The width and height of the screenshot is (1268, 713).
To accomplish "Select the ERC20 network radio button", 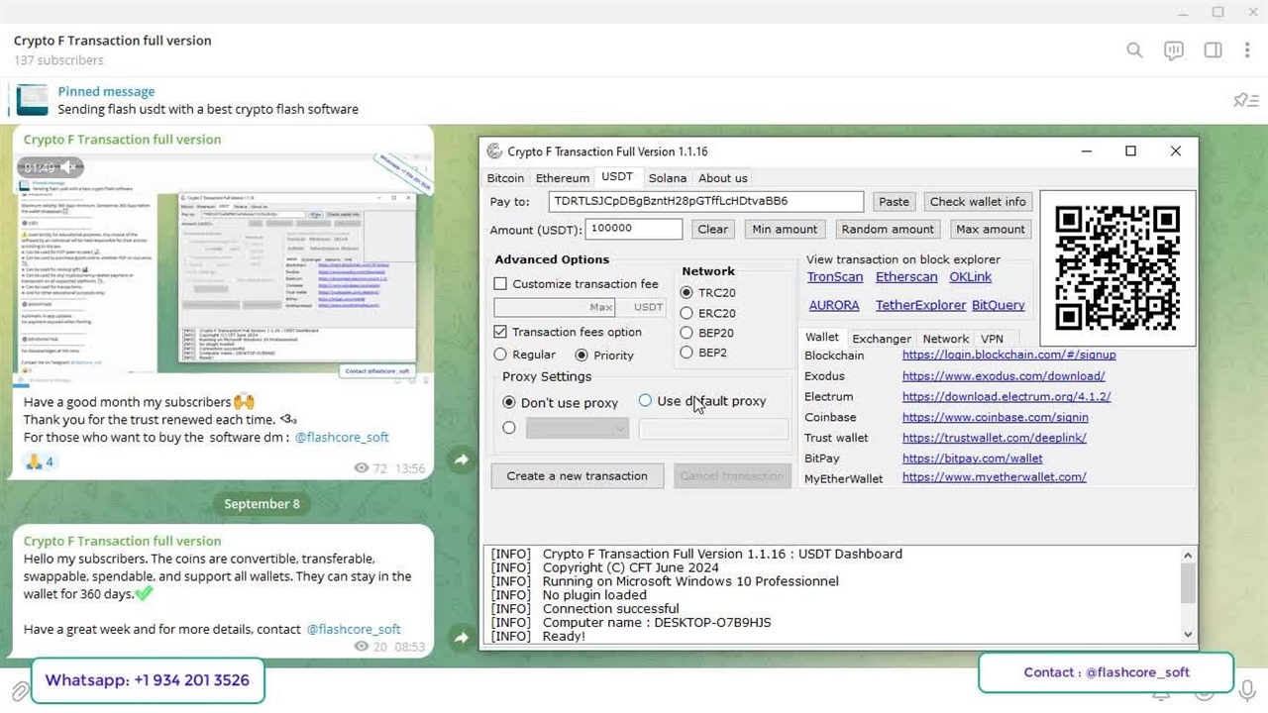I will [x=687, y=313].
